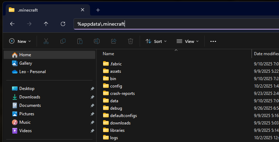Navigate back to previous folder
The width and height of the screenshot is (279, 142).
pos(12,24)
